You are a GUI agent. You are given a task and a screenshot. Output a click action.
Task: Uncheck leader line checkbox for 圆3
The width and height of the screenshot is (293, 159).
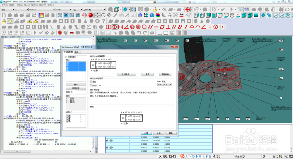pos(67,119)
